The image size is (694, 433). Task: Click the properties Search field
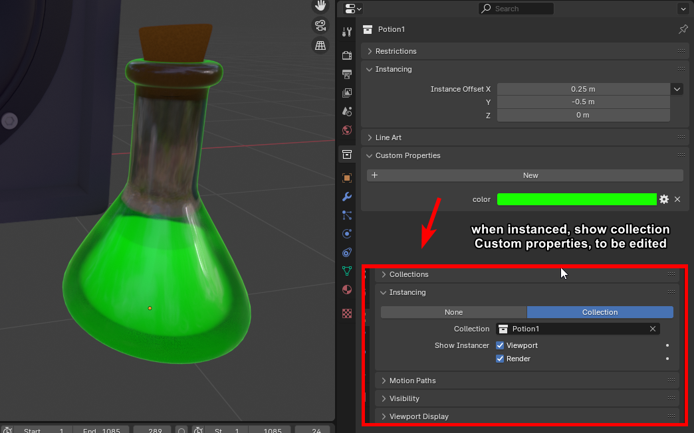tap(516, 9)
